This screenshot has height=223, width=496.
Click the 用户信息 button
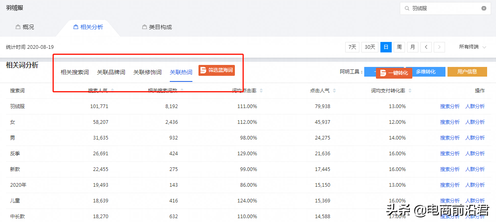point(467,72)
